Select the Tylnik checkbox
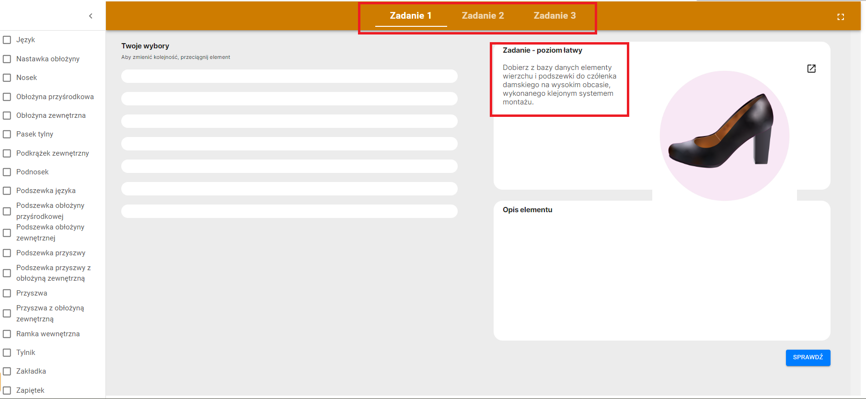866x399 pixels. [x=7, y=353]
